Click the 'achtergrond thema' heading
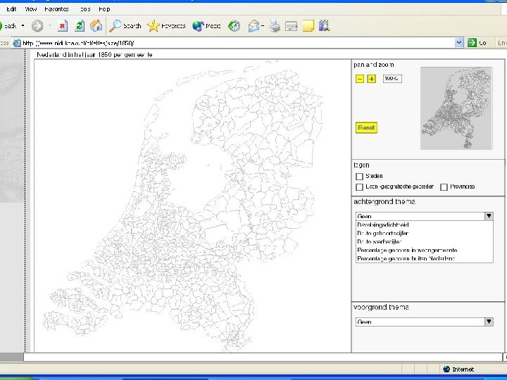 tap(384, 202)
